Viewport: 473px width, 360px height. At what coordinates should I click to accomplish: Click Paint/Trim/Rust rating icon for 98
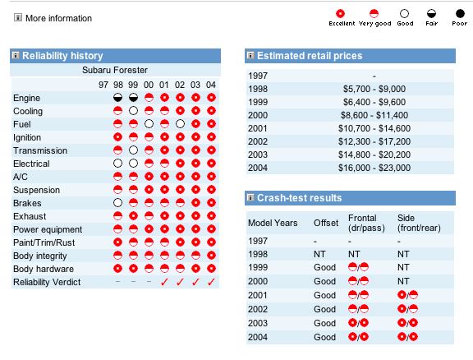pyautogui.click(x=117, y=242)
